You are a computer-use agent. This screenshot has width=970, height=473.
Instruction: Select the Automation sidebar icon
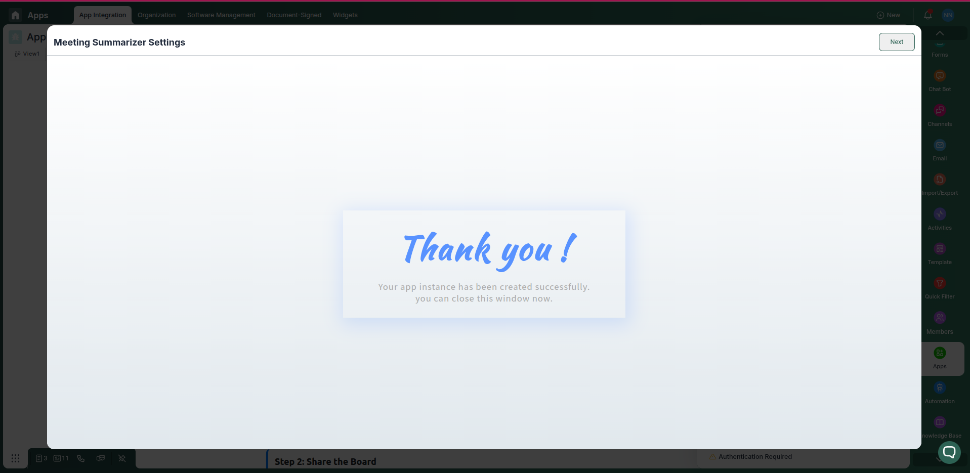939,388
